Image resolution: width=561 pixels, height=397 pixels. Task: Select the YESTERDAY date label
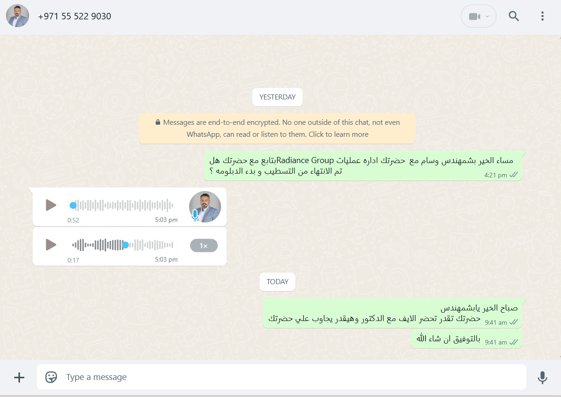click(277, 97)
